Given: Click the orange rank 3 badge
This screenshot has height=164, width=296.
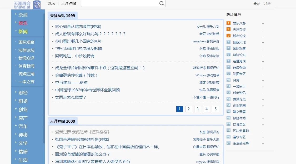Looking at the screenshot, I should coord(228,36).
